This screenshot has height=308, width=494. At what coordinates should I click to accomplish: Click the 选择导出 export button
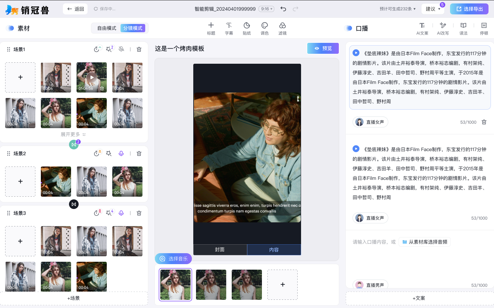pyautogui.click(x=469, y=9)
